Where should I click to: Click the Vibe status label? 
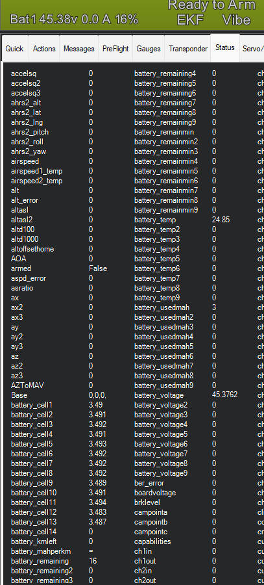[236, 19]
